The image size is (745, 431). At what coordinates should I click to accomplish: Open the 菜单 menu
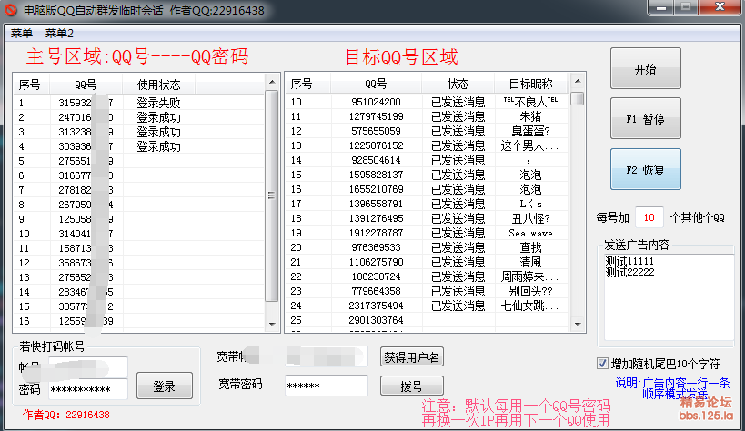[22, 34]
